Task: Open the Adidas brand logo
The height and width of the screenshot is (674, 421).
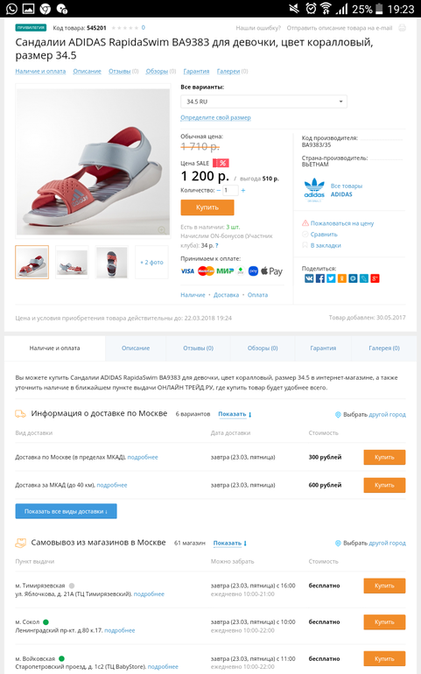Action: (x=314, y=190)
